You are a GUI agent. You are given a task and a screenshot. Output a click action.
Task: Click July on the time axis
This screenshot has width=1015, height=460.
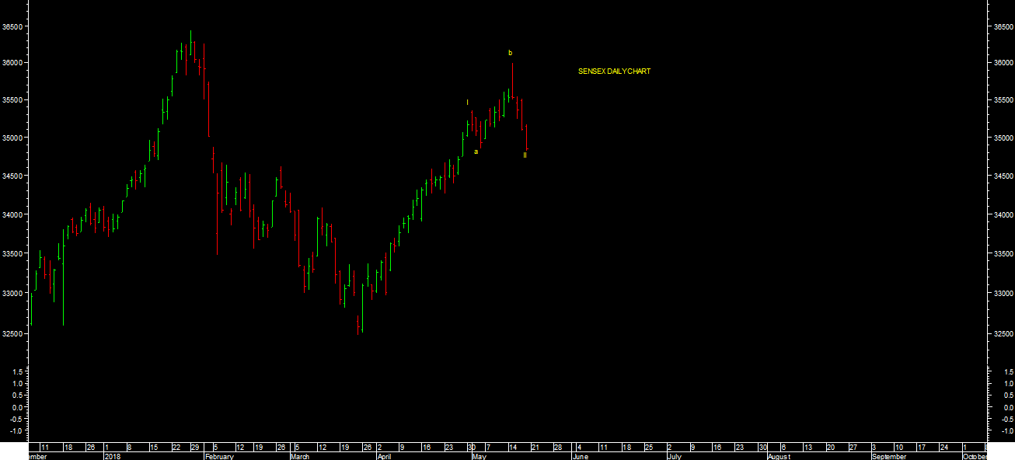674,457
